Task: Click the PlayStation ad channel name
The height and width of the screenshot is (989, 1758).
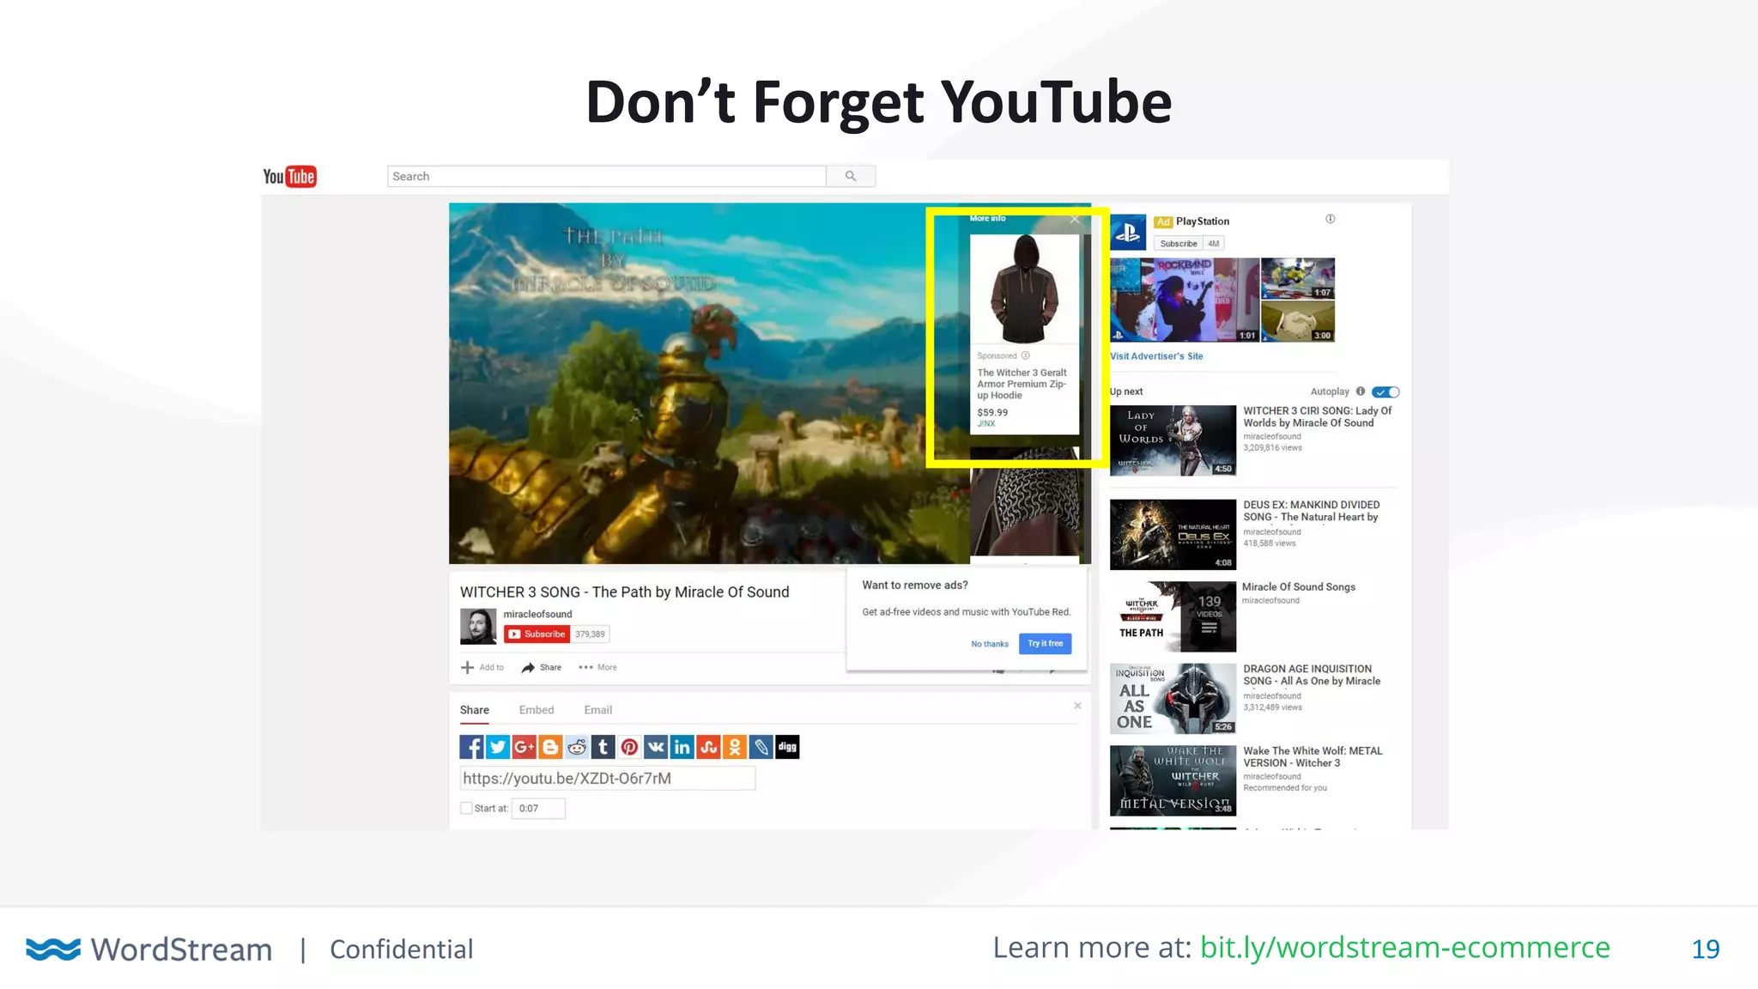Action: click(1203, 221)
